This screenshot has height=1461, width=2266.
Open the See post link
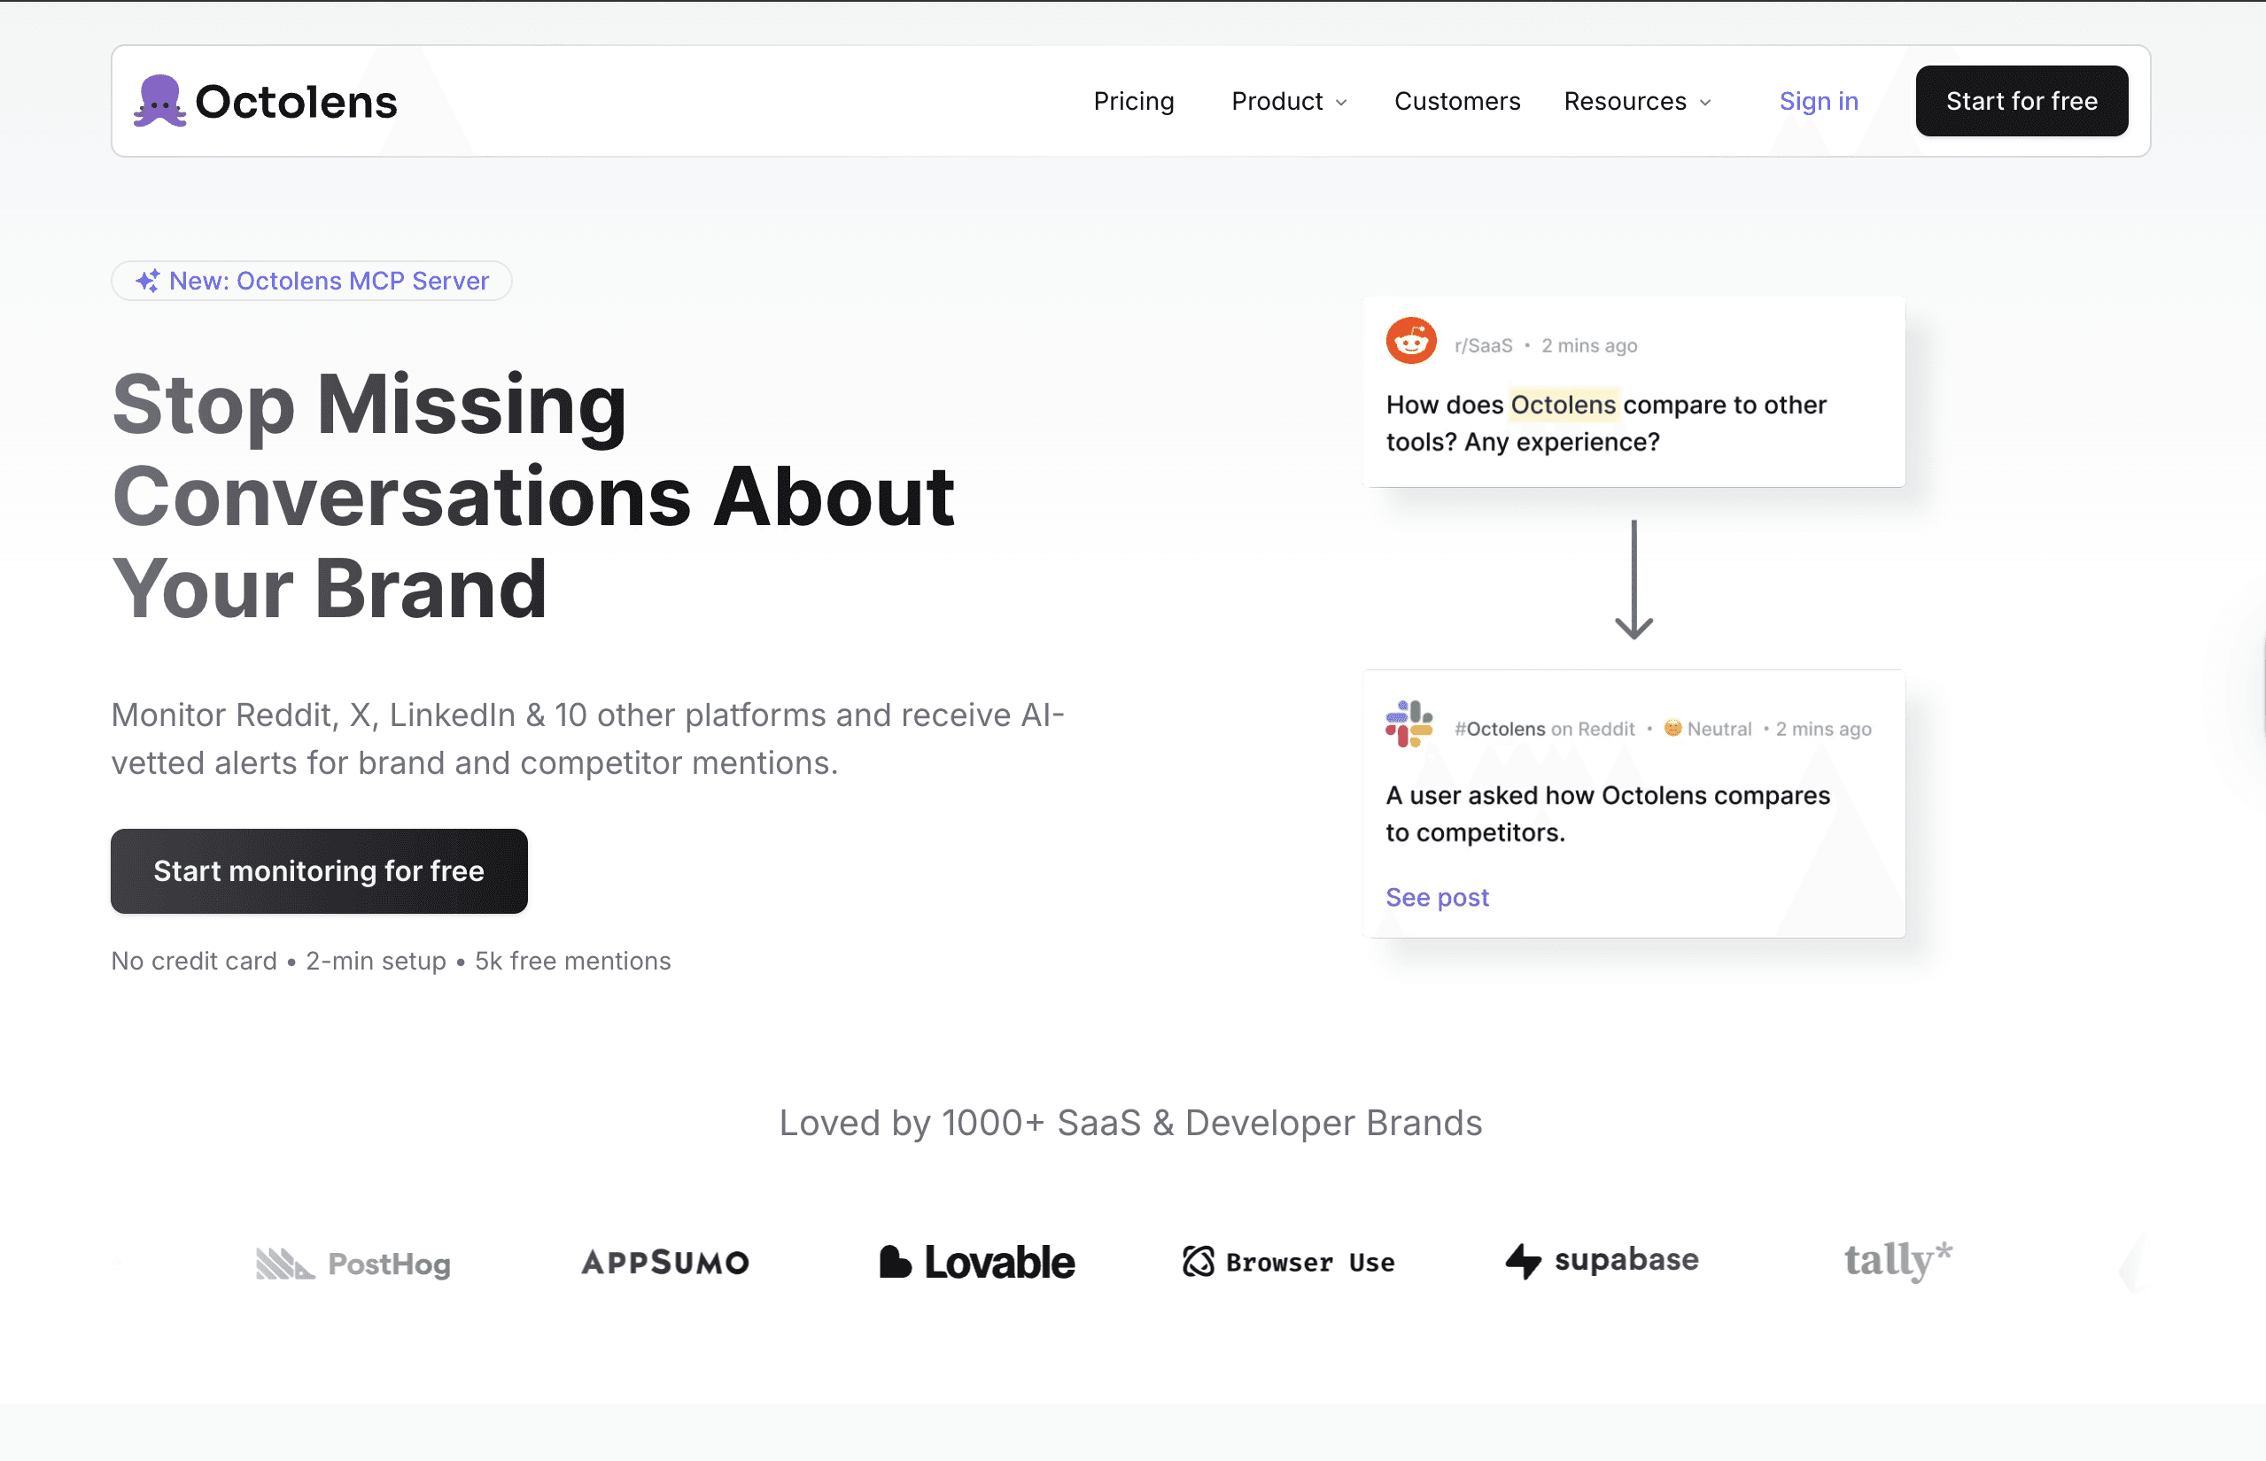[1437, 898]
